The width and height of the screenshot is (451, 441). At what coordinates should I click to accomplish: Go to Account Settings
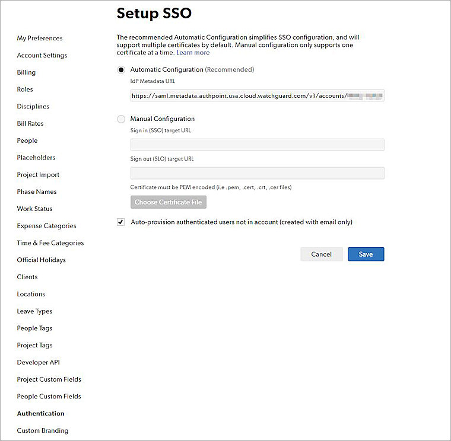coord(42,56)
